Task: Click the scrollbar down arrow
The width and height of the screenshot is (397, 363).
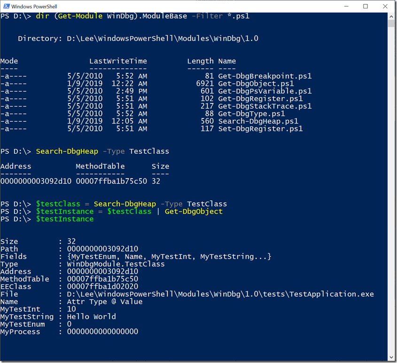Action: (391, 357)
